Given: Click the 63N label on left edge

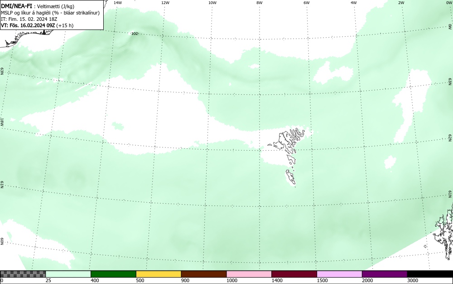Looking at the screenshot, I should click(2, 71).
